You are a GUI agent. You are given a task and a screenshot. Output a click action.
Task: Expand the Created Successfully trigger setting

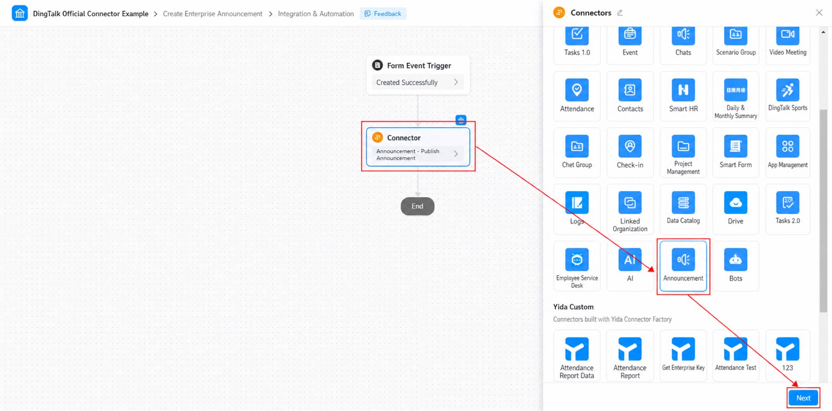pyautogui.click(x=417, y=82)
